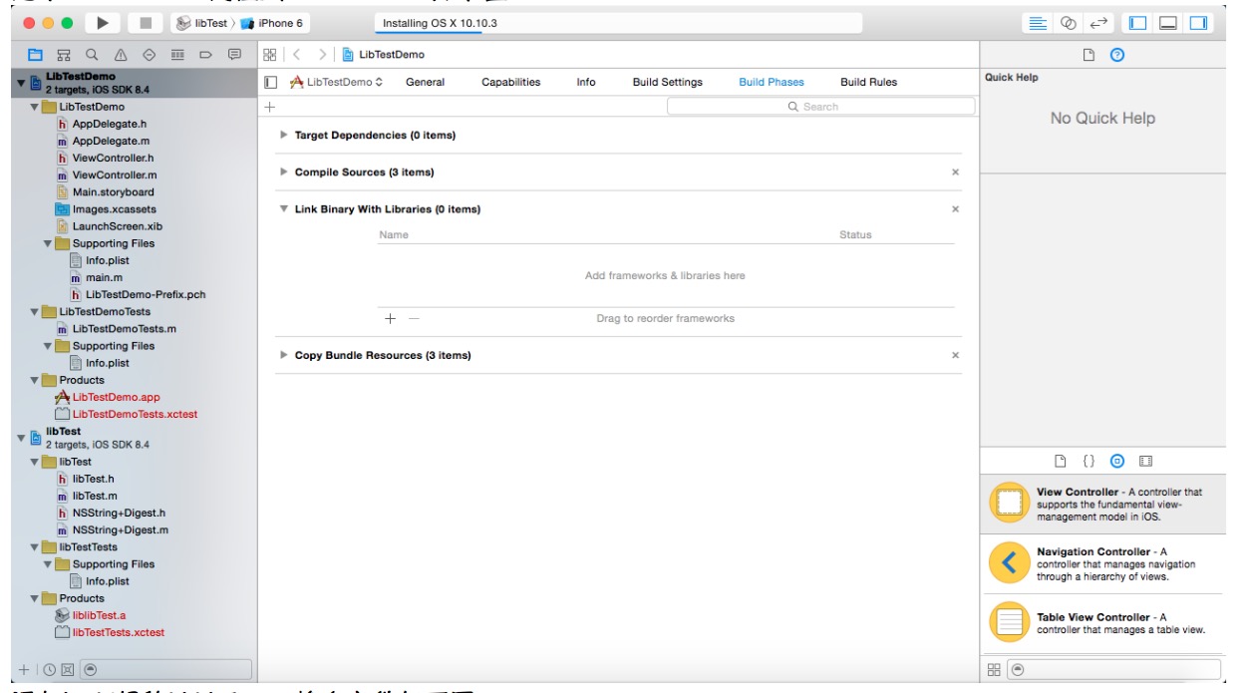
Task: Open the Object library
Action: [x=1117, y=461]
